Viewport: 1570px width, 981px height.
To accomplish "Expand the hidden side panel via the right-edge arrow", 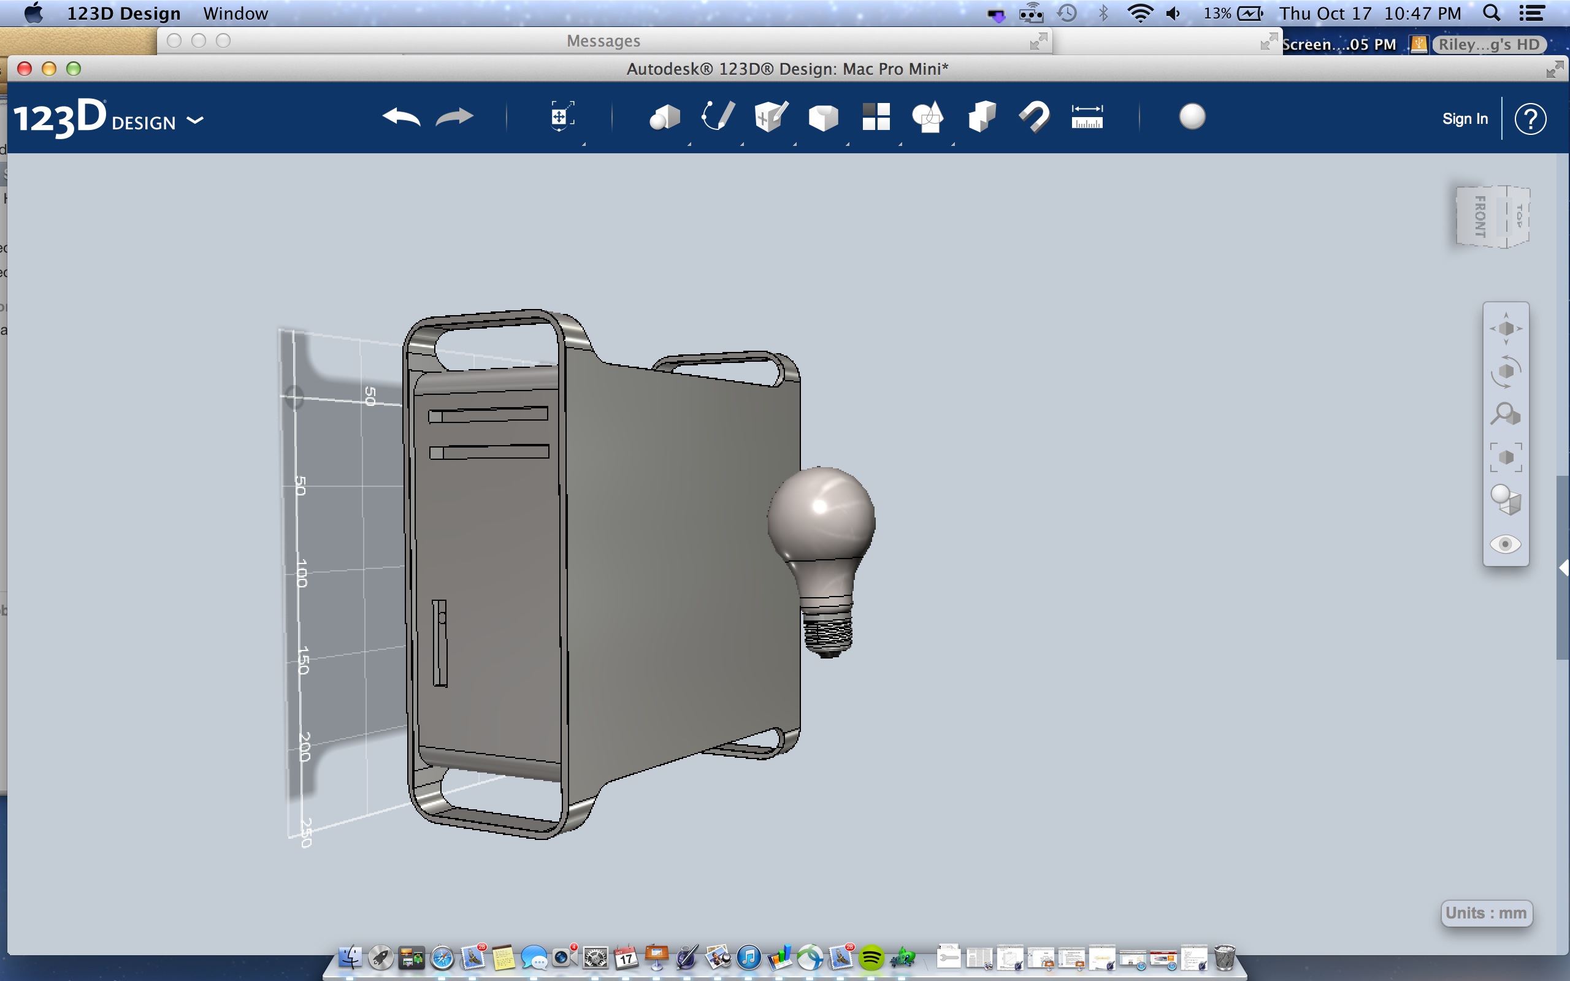I will point(1565,569).
